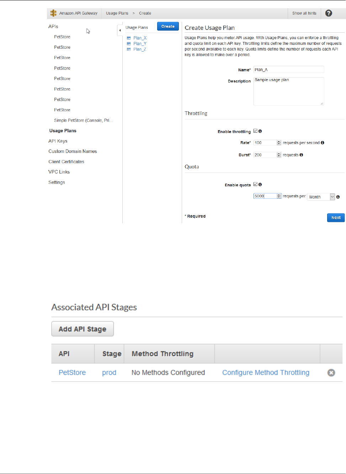Collapse the sidebar with the arrow handle

[x=120, y=30]
